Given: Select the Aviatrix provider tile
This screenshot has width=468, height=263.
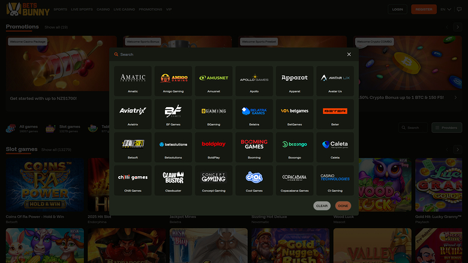Looking at the screenshot, I should (x=133, y=114).
